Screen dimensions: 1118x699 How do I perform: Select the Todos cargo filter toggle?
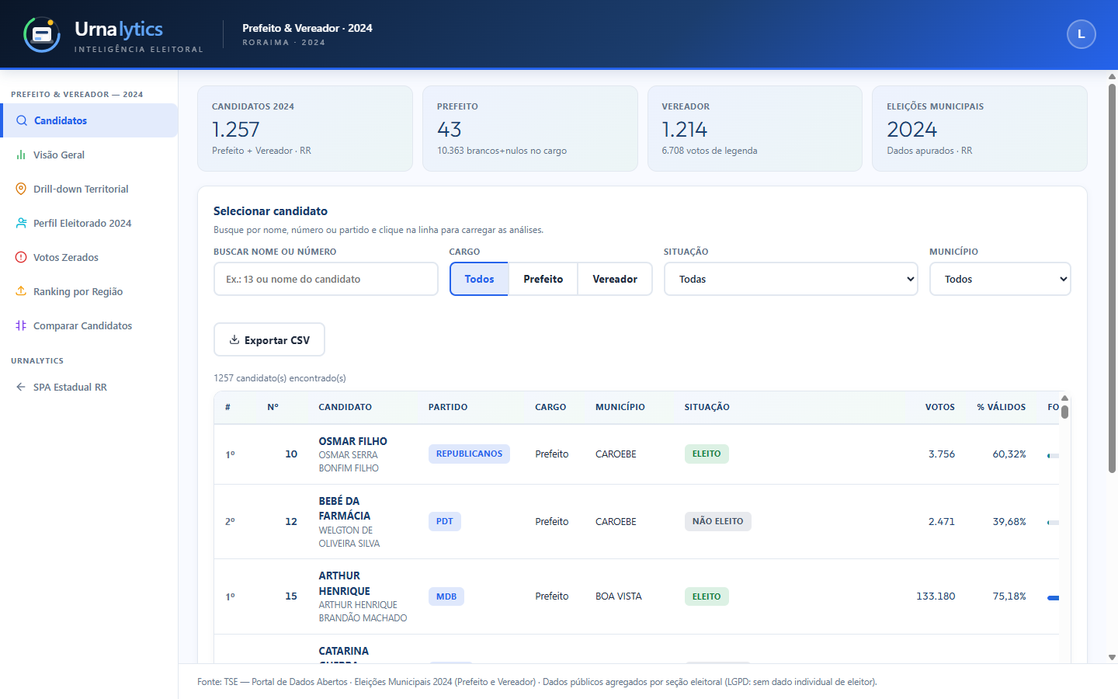(x=479, y=279)
